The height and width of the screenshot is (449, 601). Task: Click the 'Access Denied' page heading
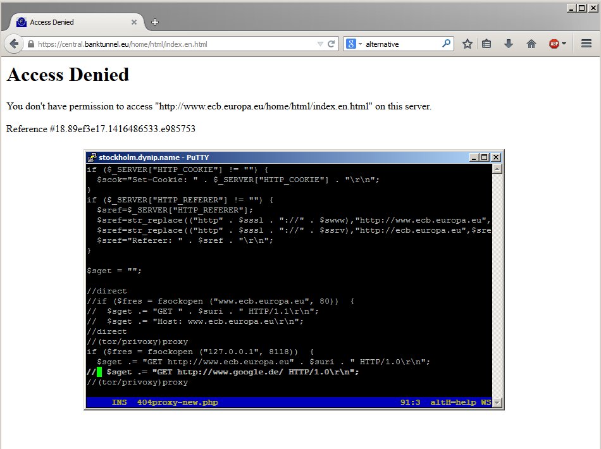[x=68, y=75]
